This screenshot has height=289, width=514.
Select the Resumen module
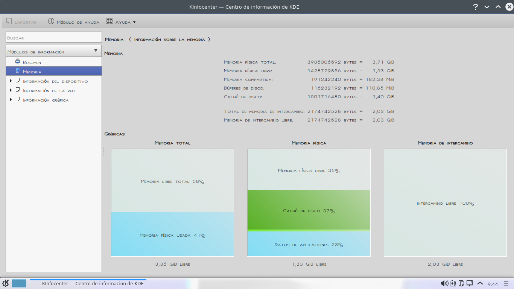coord(32,62)
